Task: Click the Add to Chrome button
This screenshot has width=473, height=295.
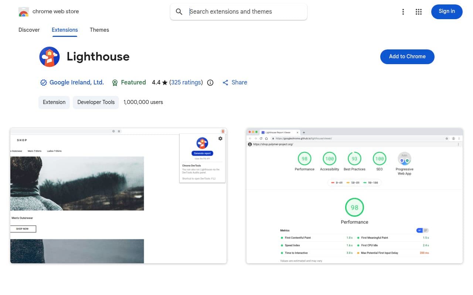Action: (x=407, y=56)
